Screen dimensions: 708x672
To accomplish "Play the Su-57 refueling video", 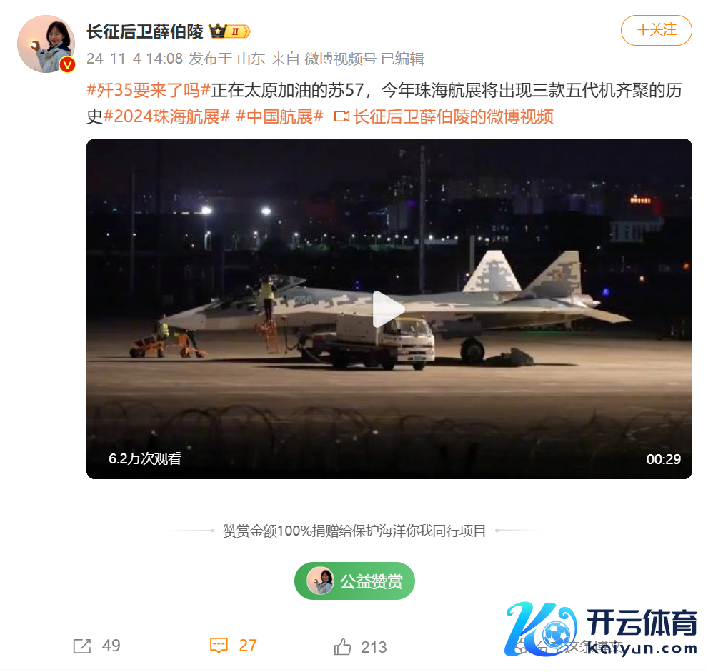I will click(389, 309).
